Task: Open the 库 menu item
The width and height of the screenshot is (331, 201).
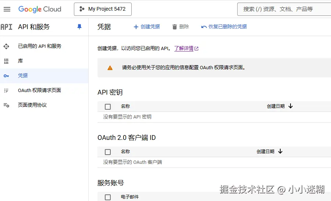Action: [21, 61]
